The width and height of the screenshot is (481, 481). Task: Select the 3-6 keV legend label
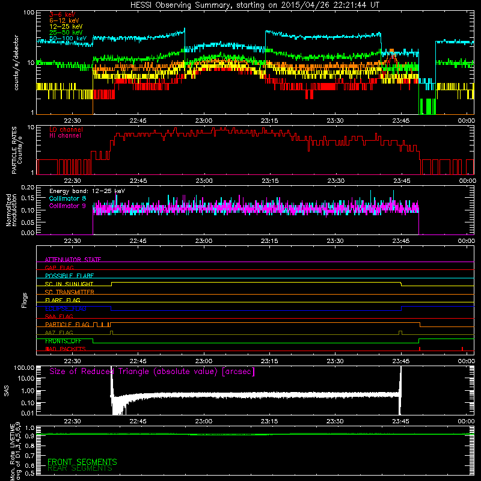point(62,14)
